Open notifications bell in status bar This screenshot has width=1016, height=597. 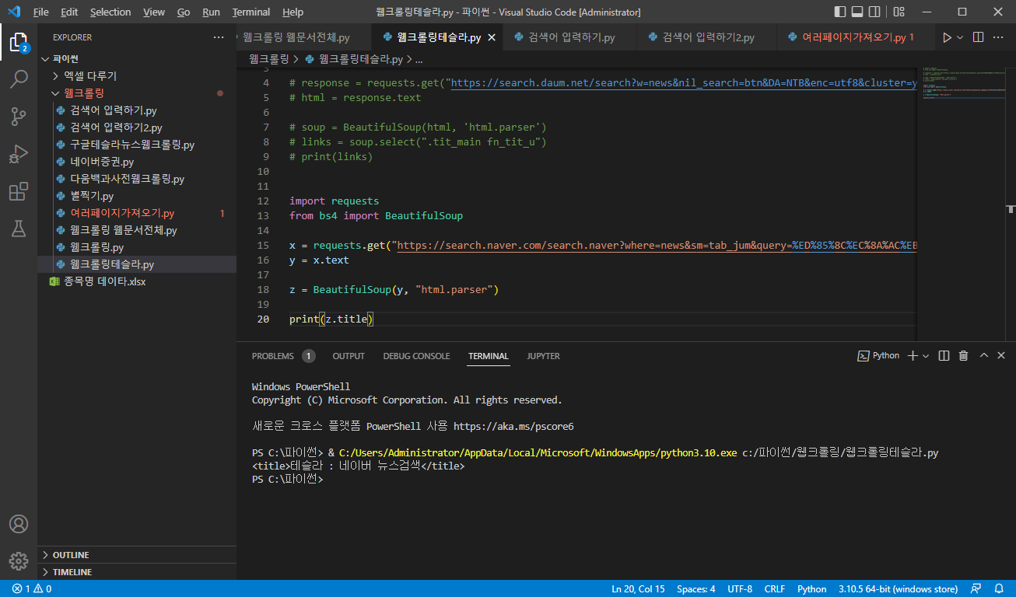click(x=999, y=588)
